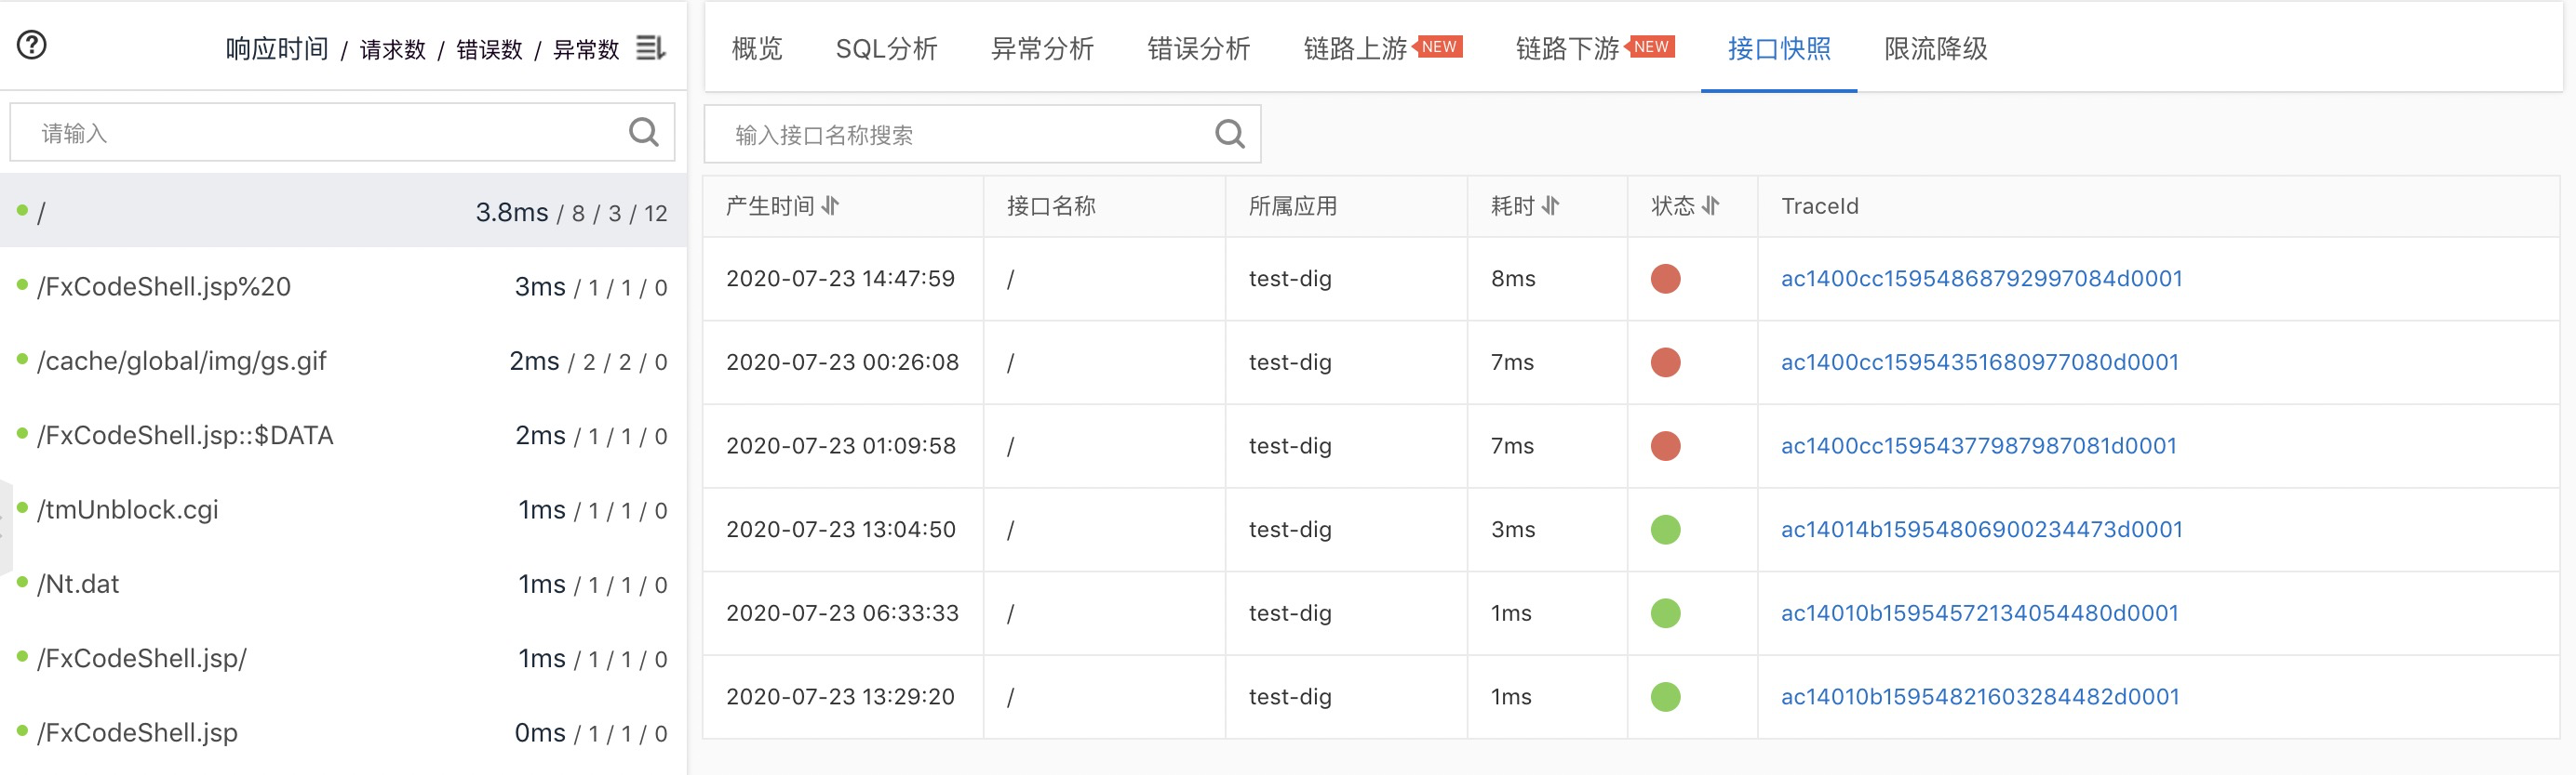Focus the 输入接口名称搜索 input field

960,135
